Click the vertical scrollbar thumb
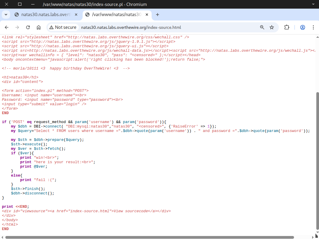The width and height of the screenshot is (319, 239). tap(317, 161)
